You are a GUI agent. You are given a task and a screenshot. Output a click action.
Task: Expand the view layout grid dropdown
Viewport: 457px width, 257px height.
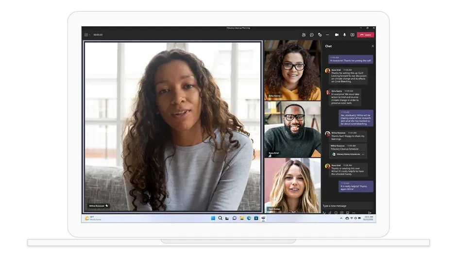[x=87, y=35]
